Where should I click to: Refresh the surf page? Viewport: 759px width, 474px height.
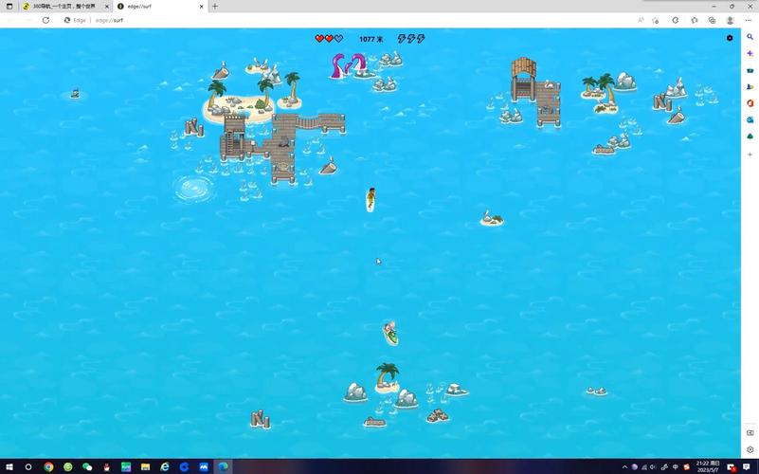[45, 20]
